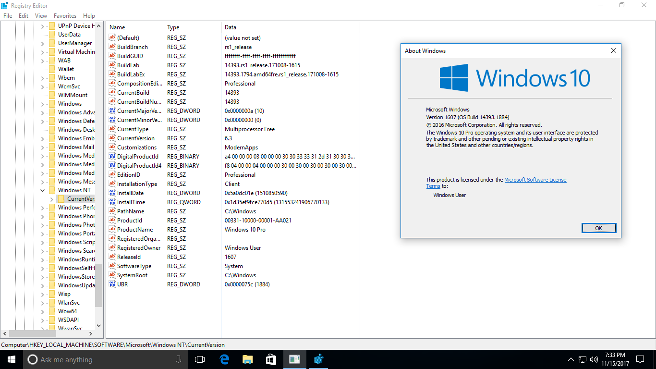Expand the UserManager key
The image size is (656, 369).
click(x=42, y=43)
